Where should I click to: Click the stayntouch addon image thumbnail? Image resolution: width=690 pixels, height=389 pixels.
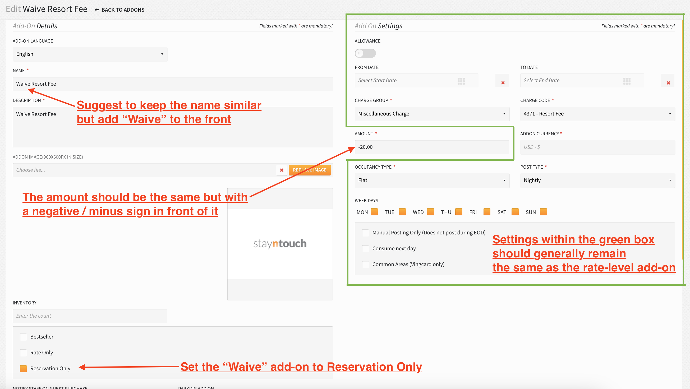tap(280, 244)
